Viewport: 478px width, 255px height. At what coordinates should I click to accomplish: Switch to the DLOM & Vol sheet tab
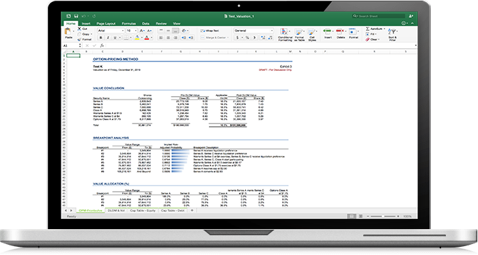click(x=116, y=210)
